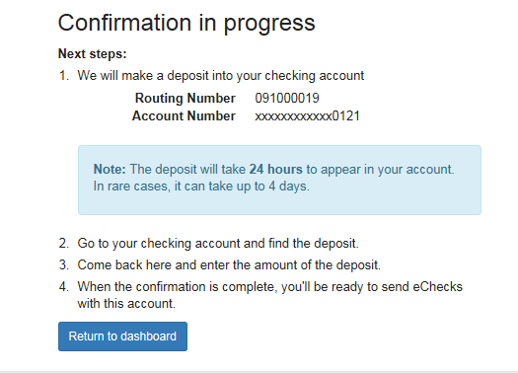
Task: Click the Account Number label
Action: pos(184,116)
